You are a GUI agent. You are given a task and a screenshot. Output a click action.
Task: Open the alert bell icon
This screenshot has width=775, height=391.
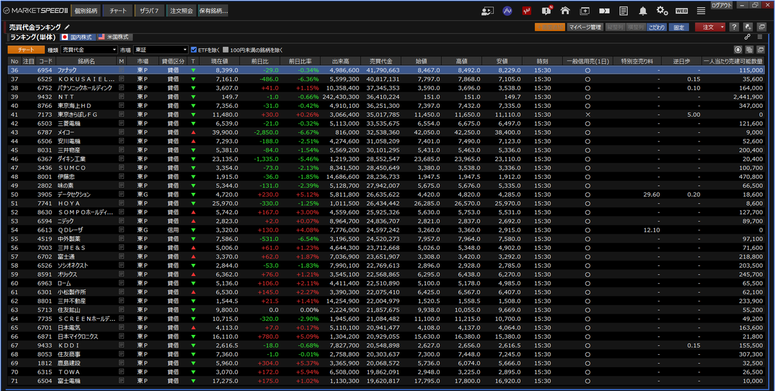(x=643, y=10)
